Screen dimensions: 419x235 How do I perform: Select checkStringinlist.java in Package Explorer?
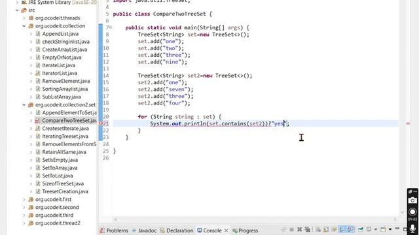click(x=65, y=42)
